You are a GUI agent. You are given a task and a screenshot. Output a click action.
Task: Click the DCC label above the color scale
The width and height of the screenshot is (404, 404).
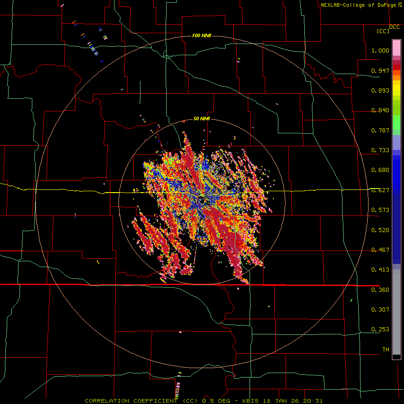(x=394, y=27)
